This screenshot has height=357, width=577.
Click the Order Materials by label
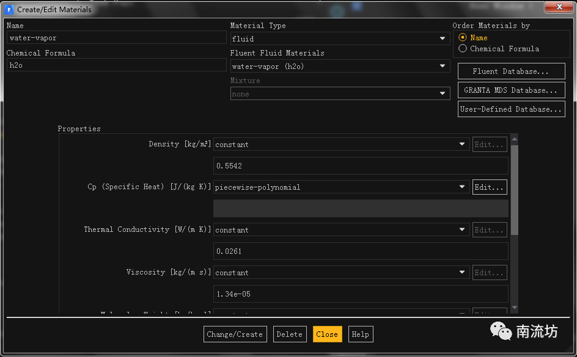[x=491, y=26]
